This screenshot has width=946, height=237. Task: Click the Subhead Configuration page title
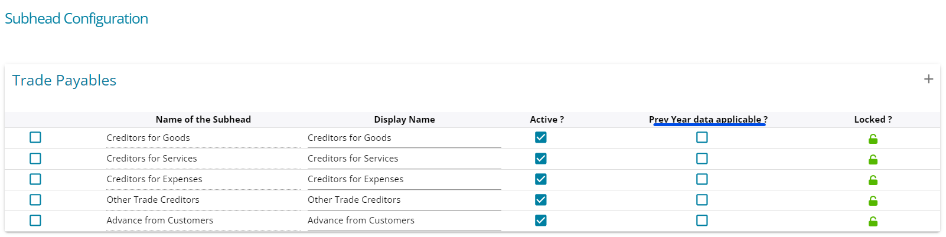(x=76, y=19)
